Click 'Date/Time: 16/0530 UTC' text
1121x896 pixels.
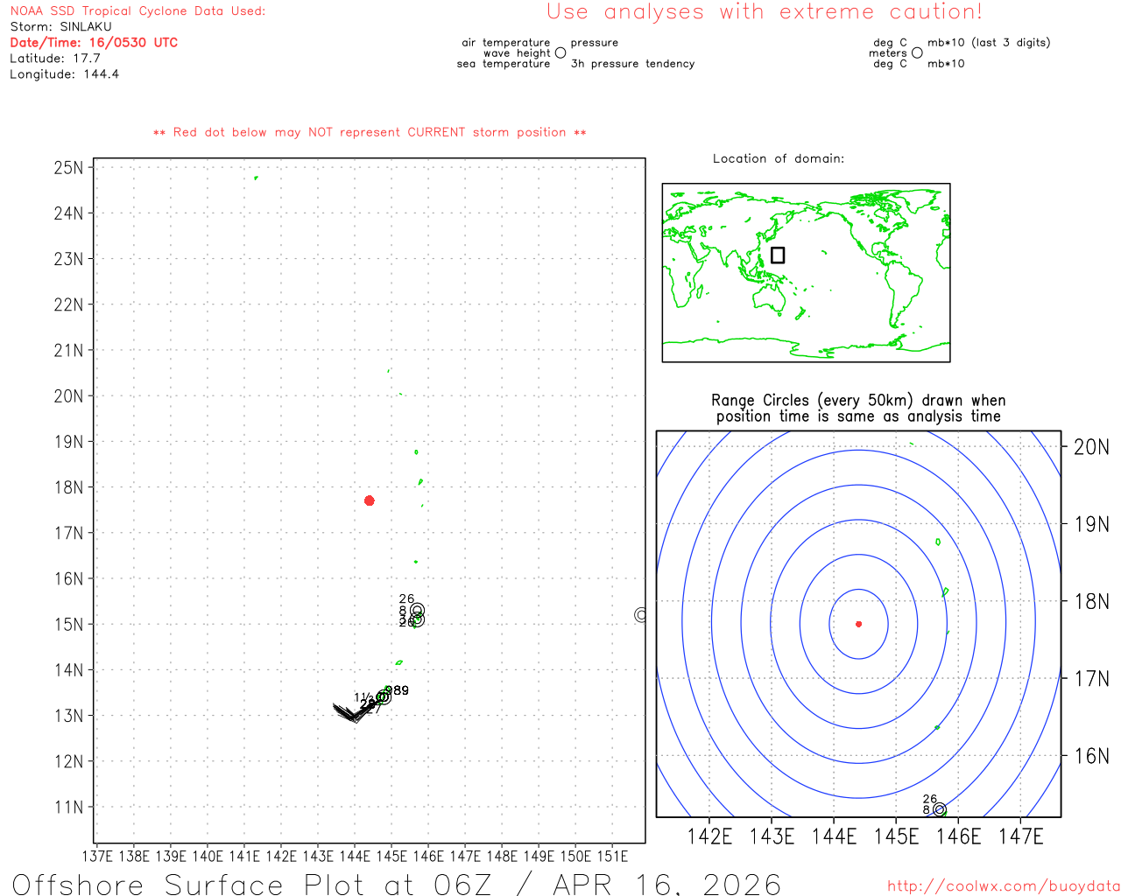[94, 43]
